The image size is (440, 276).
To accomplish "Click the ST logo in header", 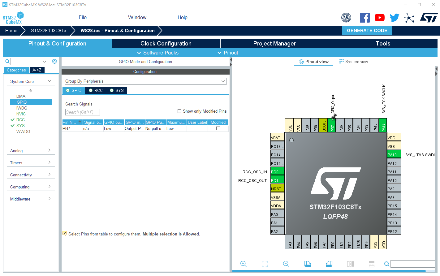I will click(x=429, y=18).
